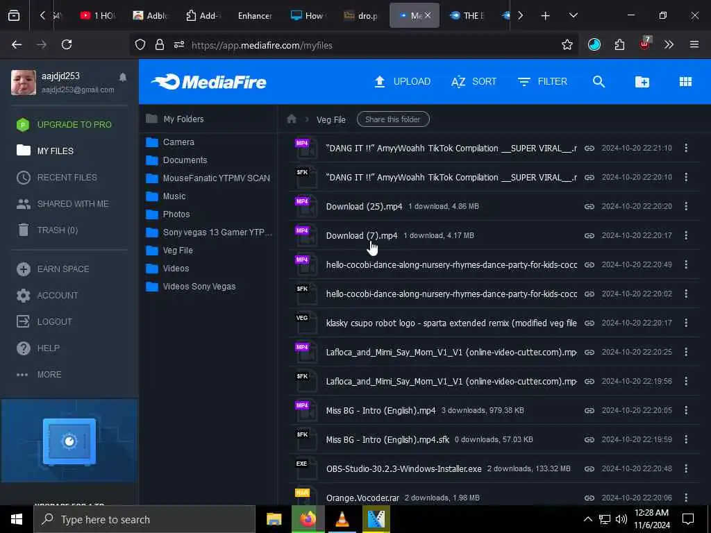Switch to grid view icon
Image resolution: width=711 pixels, height=533 pixels.
(x=685, y=82)
